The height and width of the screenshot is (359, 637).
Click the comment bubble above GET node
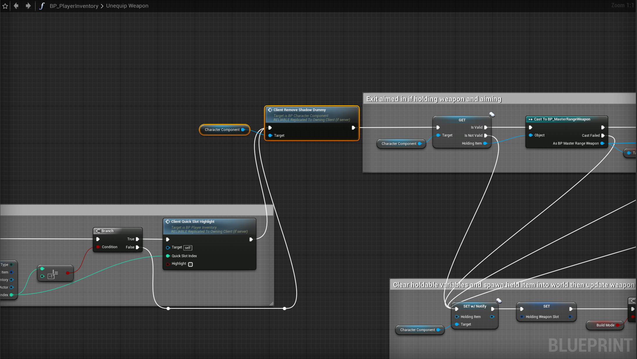[492, 114]
